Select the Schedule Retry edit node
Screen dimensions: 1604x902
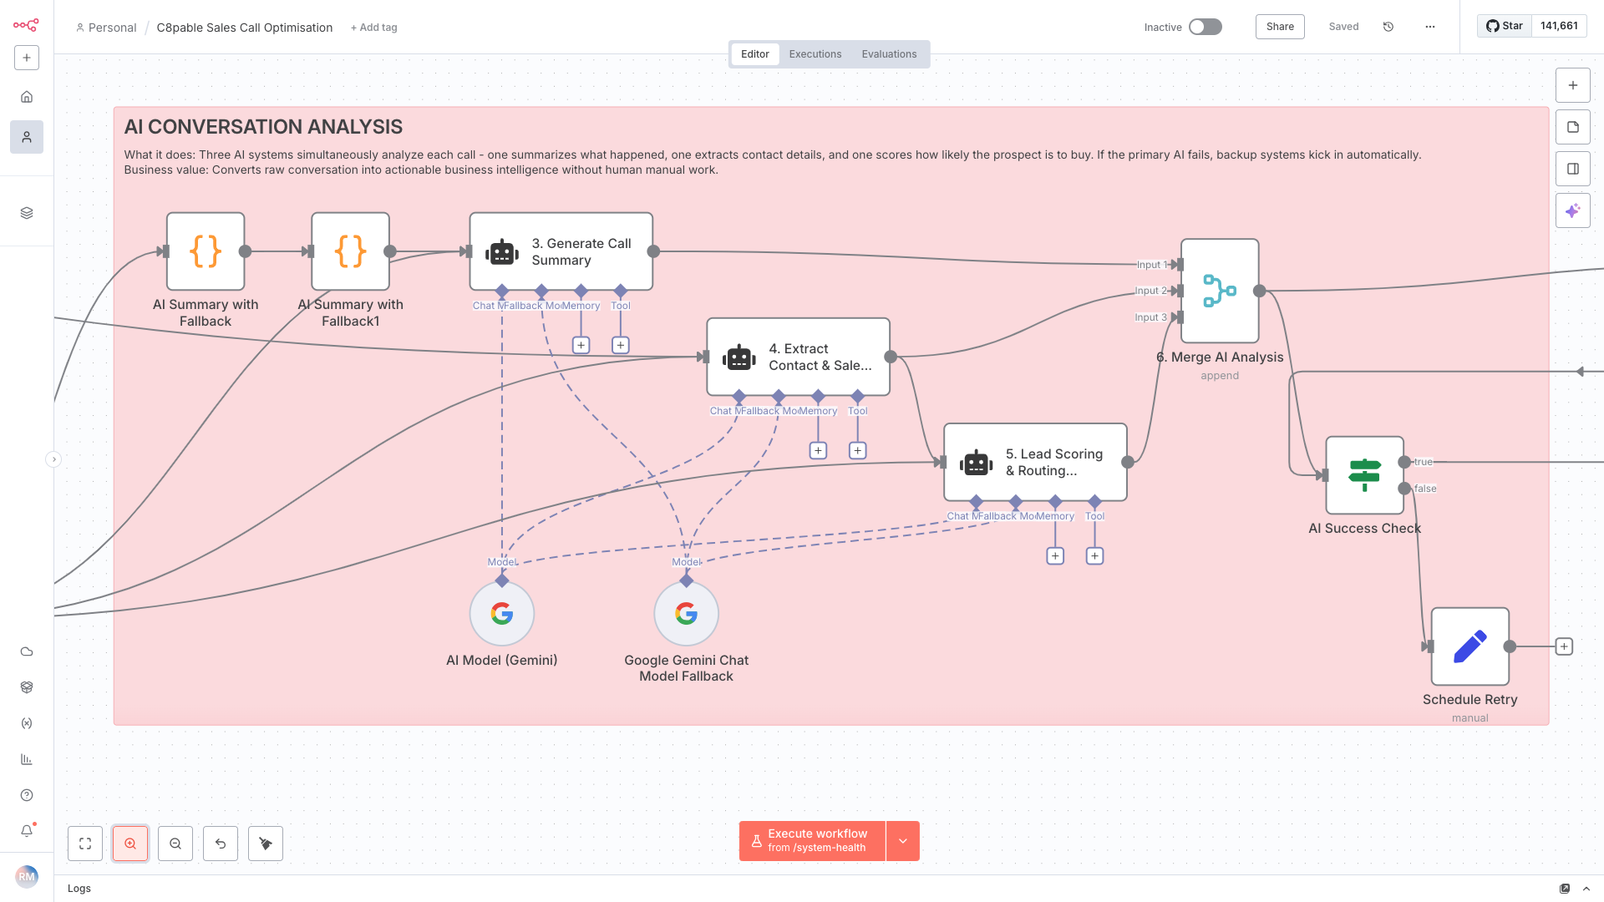[x=1470, y=646]
